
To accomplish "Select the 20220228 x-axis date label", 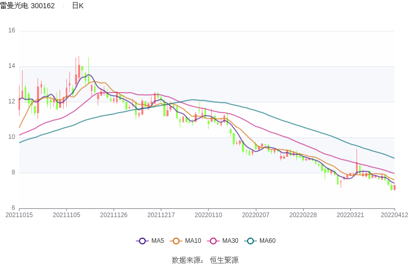I will pos(303,215).
